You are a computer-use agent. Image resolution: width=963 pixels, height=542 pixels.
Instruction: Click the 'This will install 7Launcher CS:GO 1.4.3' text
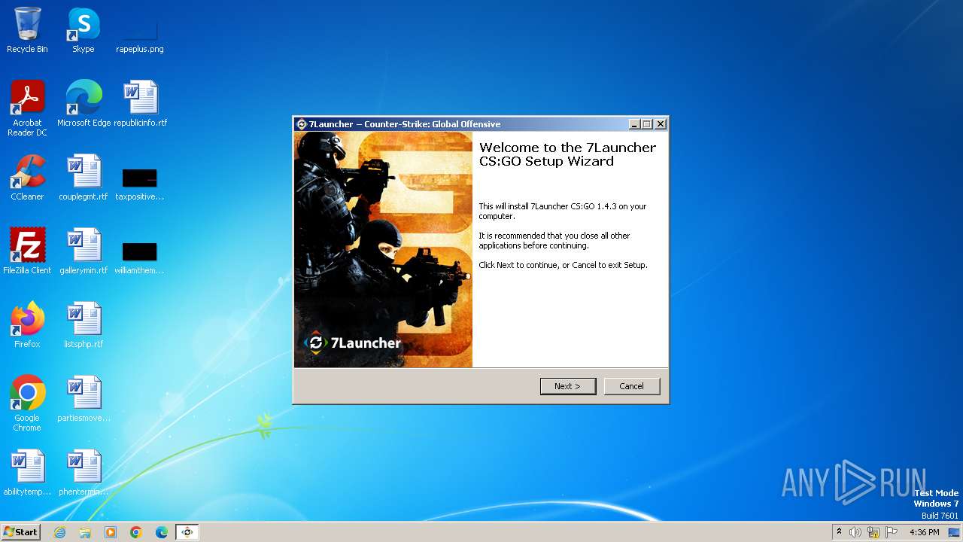click(x=563, y=211)
